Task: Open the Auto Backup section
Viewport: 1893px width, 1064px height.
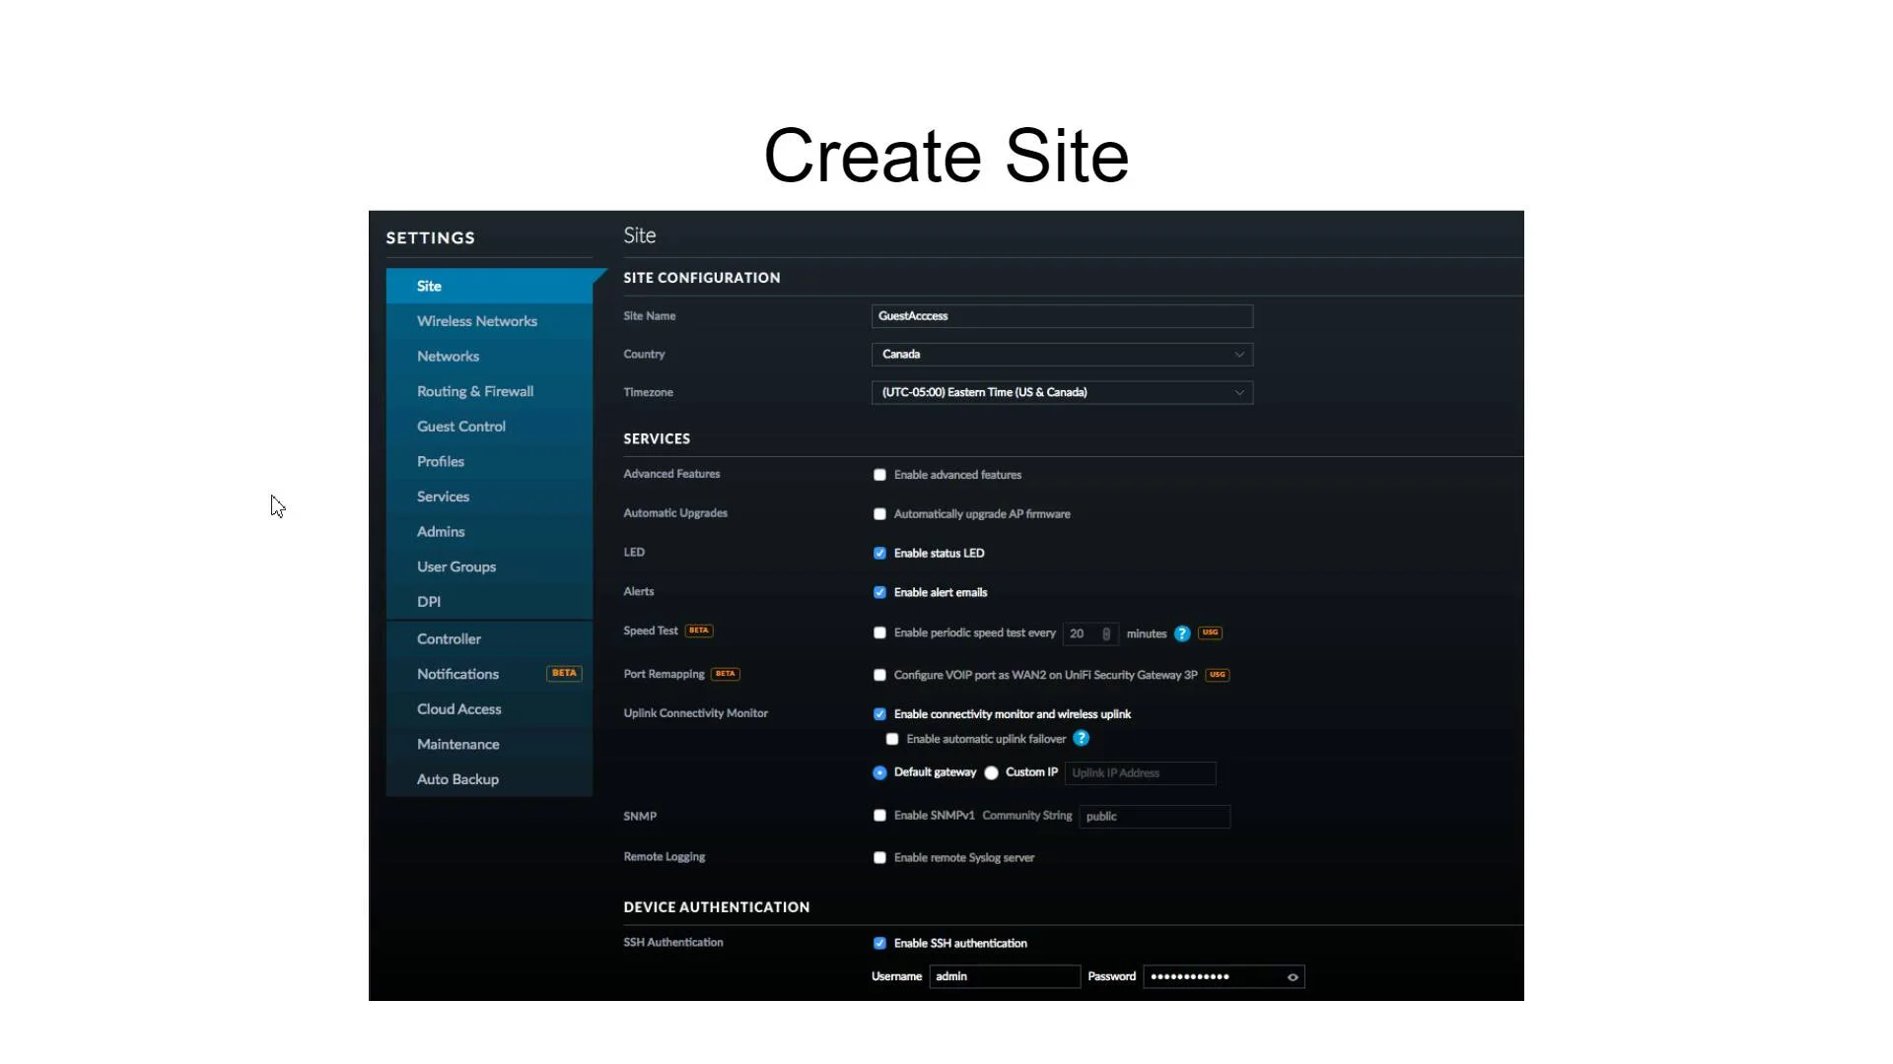Action: [457, 779]
